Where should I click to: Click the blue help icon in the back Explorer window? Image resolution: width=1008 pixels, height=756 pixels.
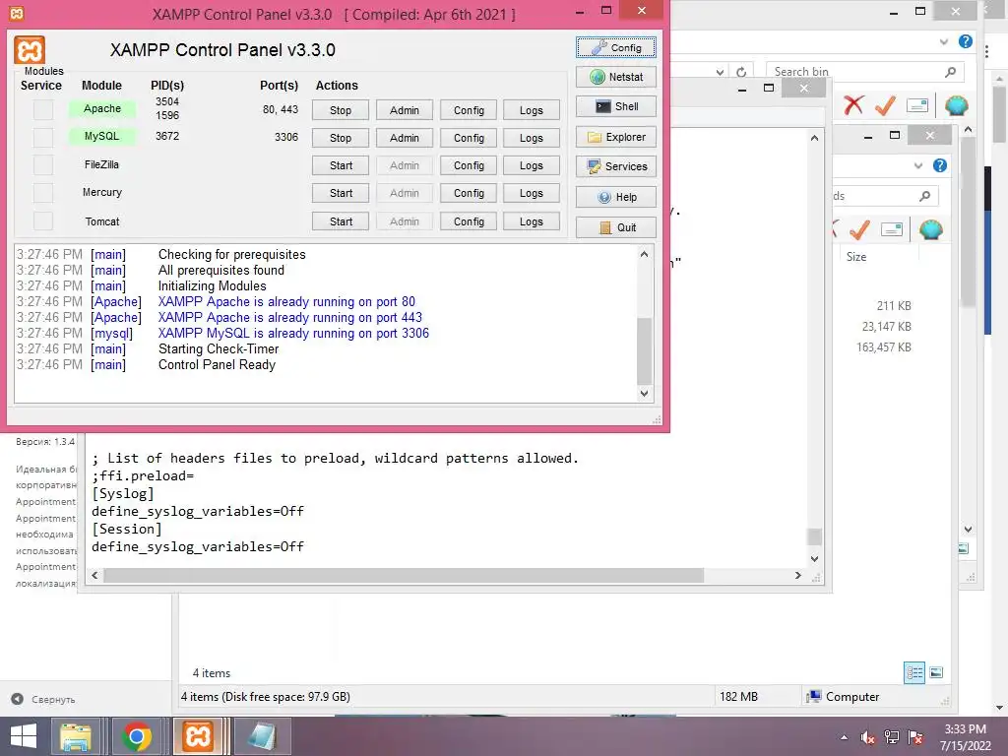click(x=966, y=41)
